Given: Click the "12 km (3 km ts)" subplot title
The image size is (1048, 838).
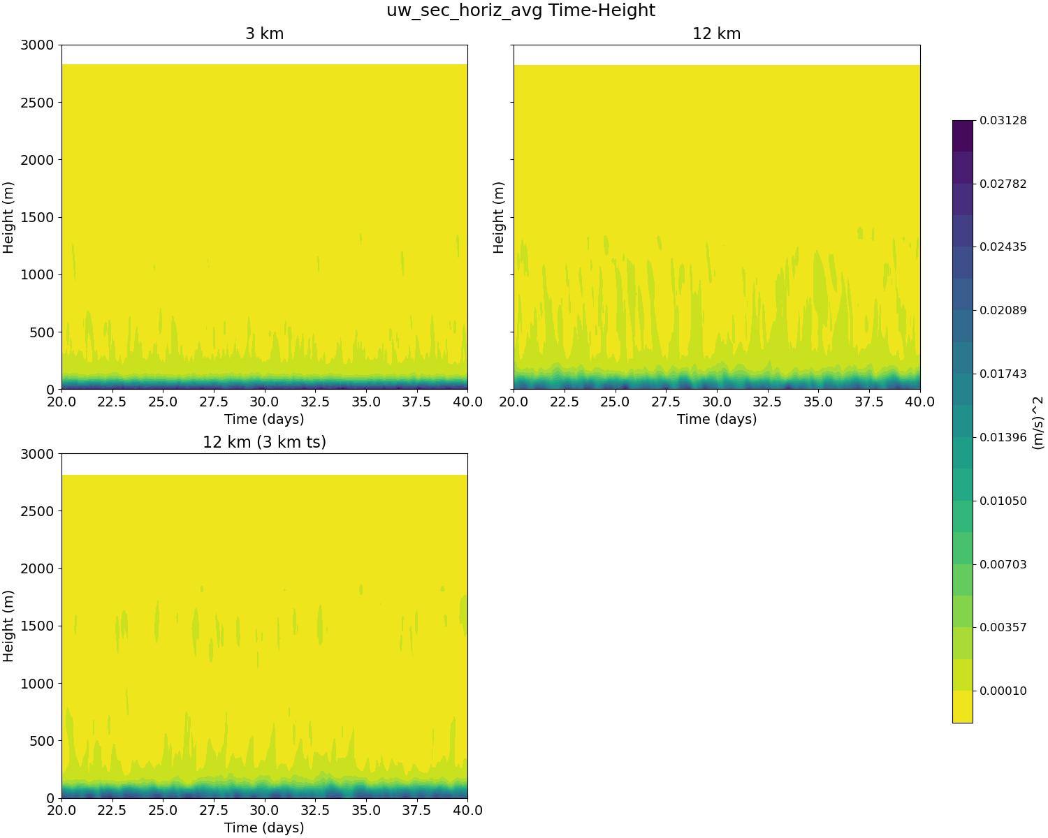Looking at the screenshot, I should [x=264, y=442].
